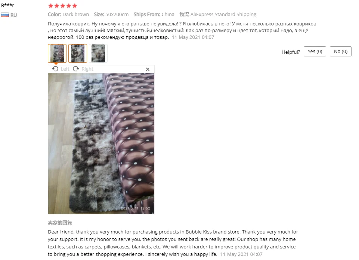Click the AliExpress Standard Shipping text
Screen dimensions: 359x260
pos(223,15)
